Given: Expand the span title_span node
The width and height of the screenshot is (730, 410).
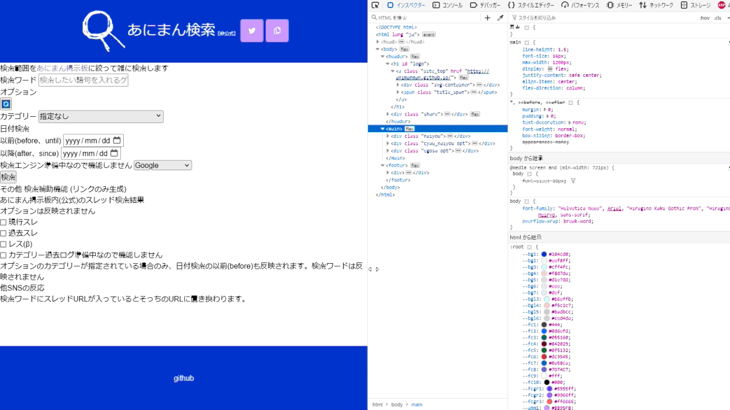Looking at the screenshot, I should 398,92.
